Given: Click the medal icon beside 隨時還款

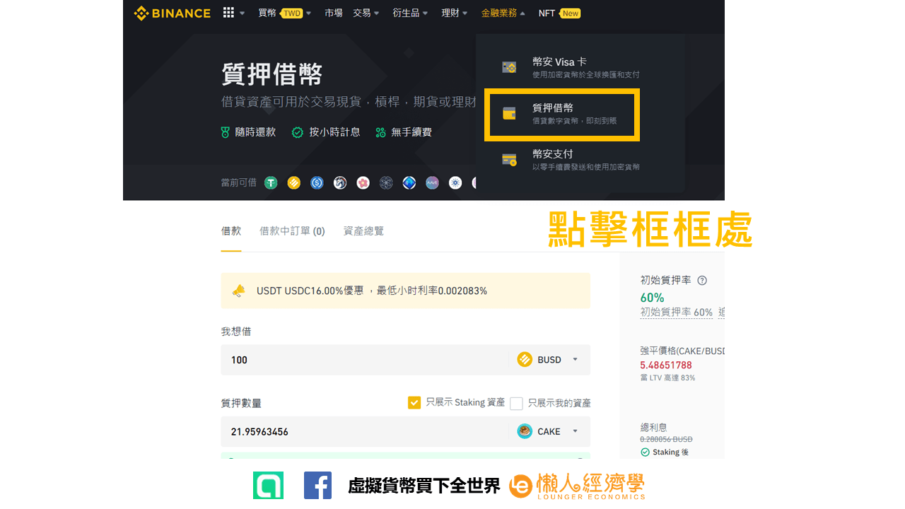Looking at the screenshot, I should coord(226,132).
